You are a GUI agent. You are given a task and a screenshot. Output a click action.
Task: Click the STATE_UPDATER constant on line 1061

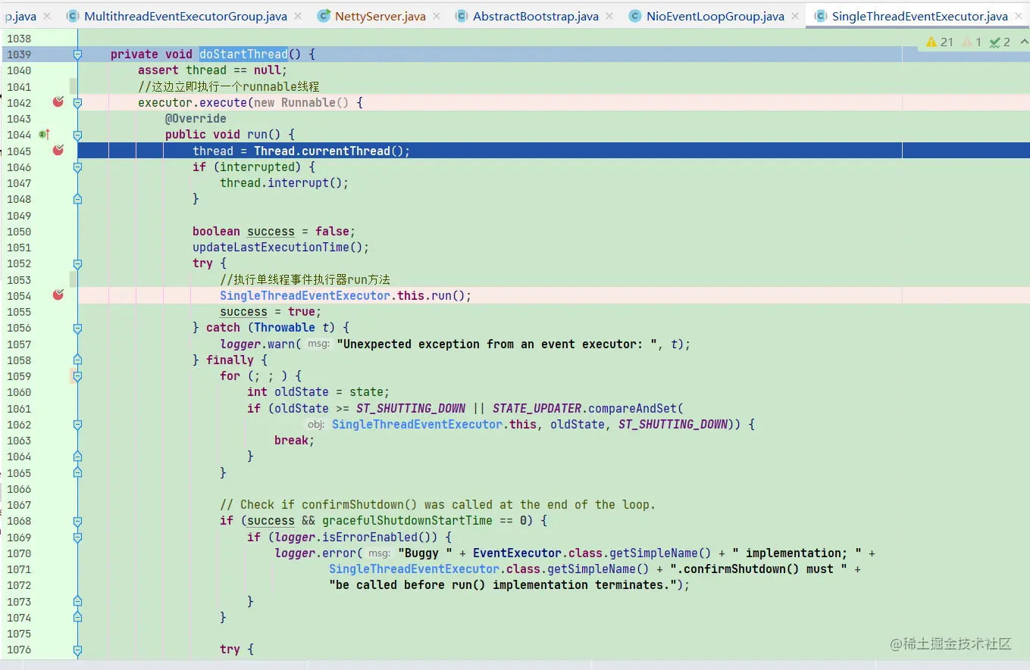coord(537,408)
